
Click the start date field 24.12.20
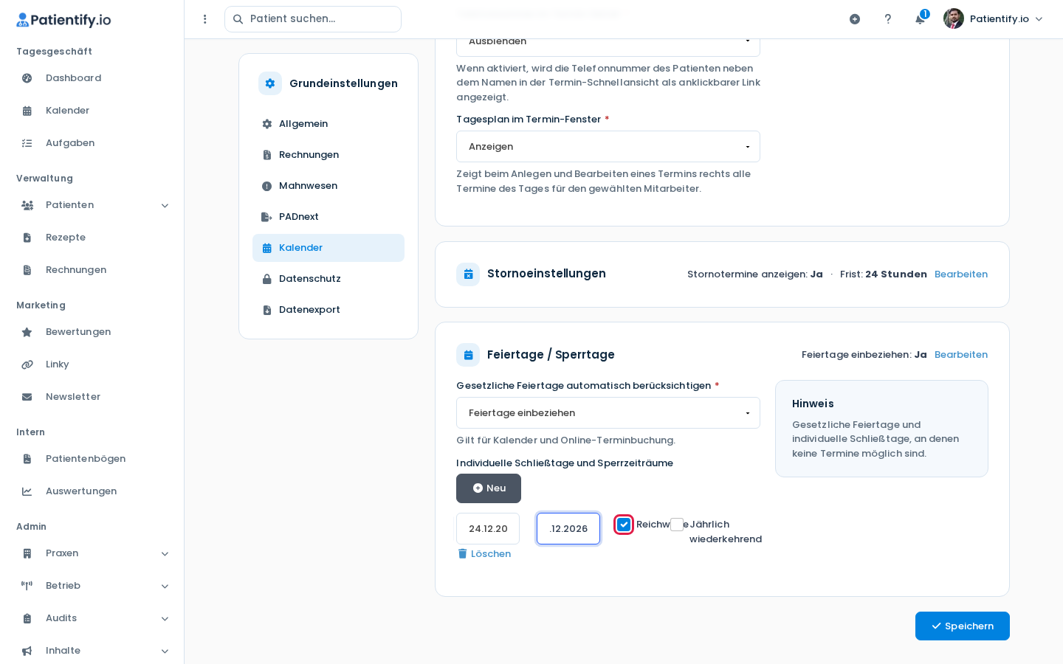(488, 529)
